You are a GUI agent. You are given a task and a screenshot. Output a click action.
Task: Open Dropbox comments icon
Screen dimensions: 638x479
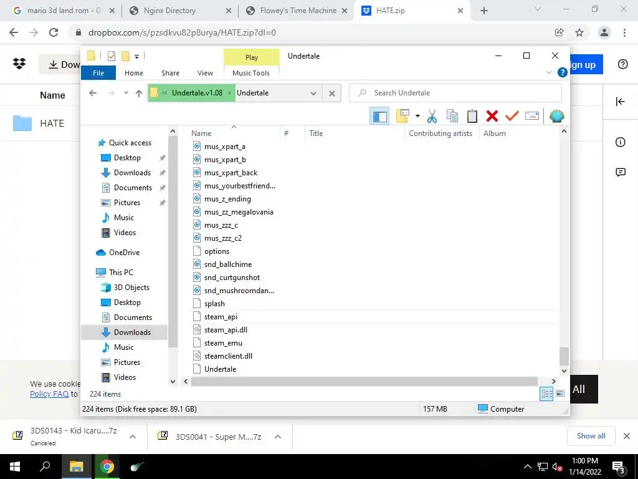(x=620, y=172)
